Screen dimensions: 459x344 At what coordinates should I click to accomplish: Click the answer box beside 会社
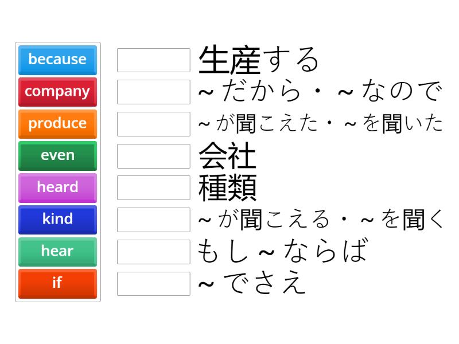pyautogui.click(x=153, y=155)
